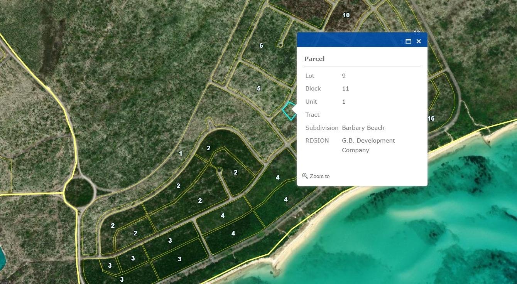This screenshot has height=284, width=517.
Task: Click the Block value '11' in popup
Action: [345, 88]
